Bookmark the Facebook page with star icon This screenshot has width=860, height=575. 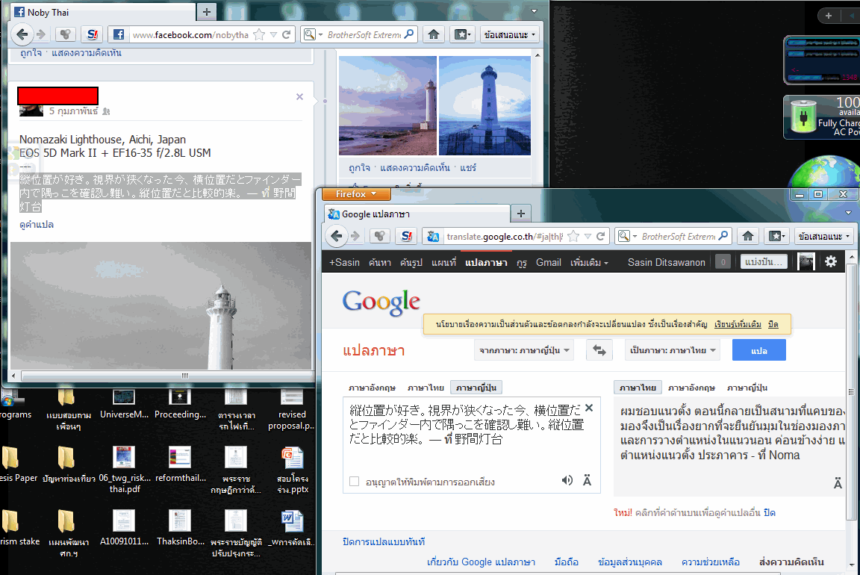point(260,34)
